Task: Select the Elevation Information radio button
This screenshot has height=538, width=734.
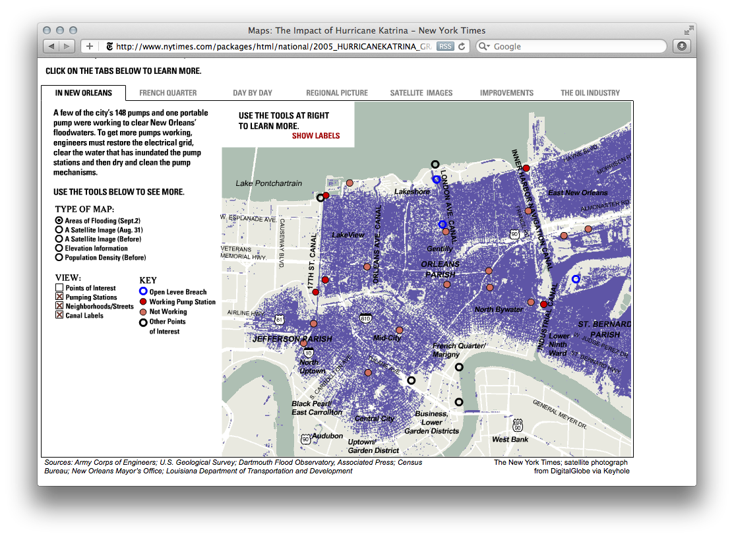Action: coord(59,248)
